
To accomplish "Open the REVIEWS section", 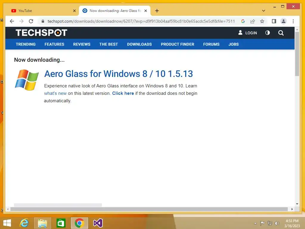I will pos(82,44).
